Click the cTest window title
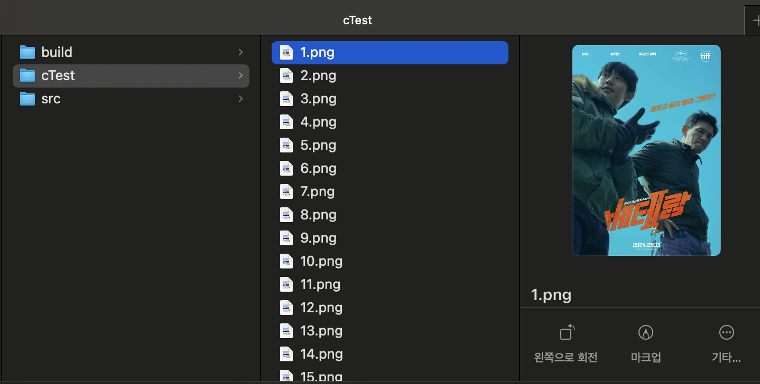Screen dimensions: 760x384 [x=357, y=21]
